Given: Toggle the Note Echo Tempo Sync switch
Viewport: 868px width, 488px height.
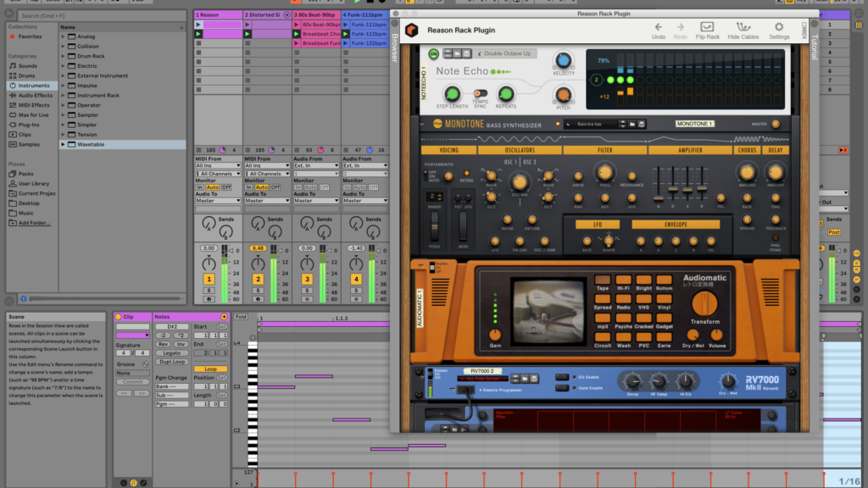Looking at the screenshot, I should 480,93.
